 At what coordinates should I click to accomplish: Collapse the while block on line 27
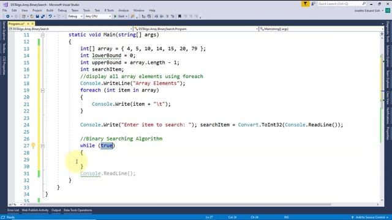43,146
